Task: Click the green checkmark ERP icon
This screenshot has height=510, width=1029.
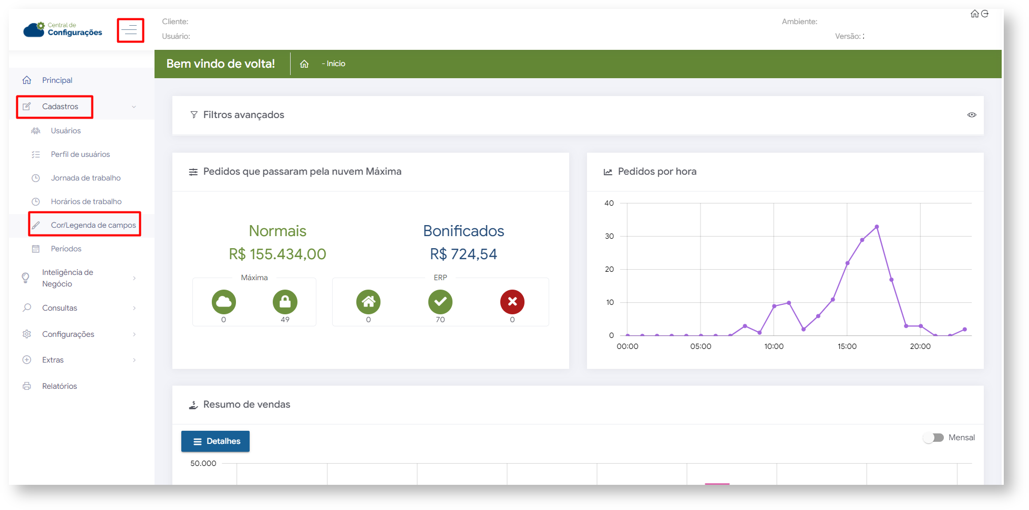Action: [x=440, y=302]
